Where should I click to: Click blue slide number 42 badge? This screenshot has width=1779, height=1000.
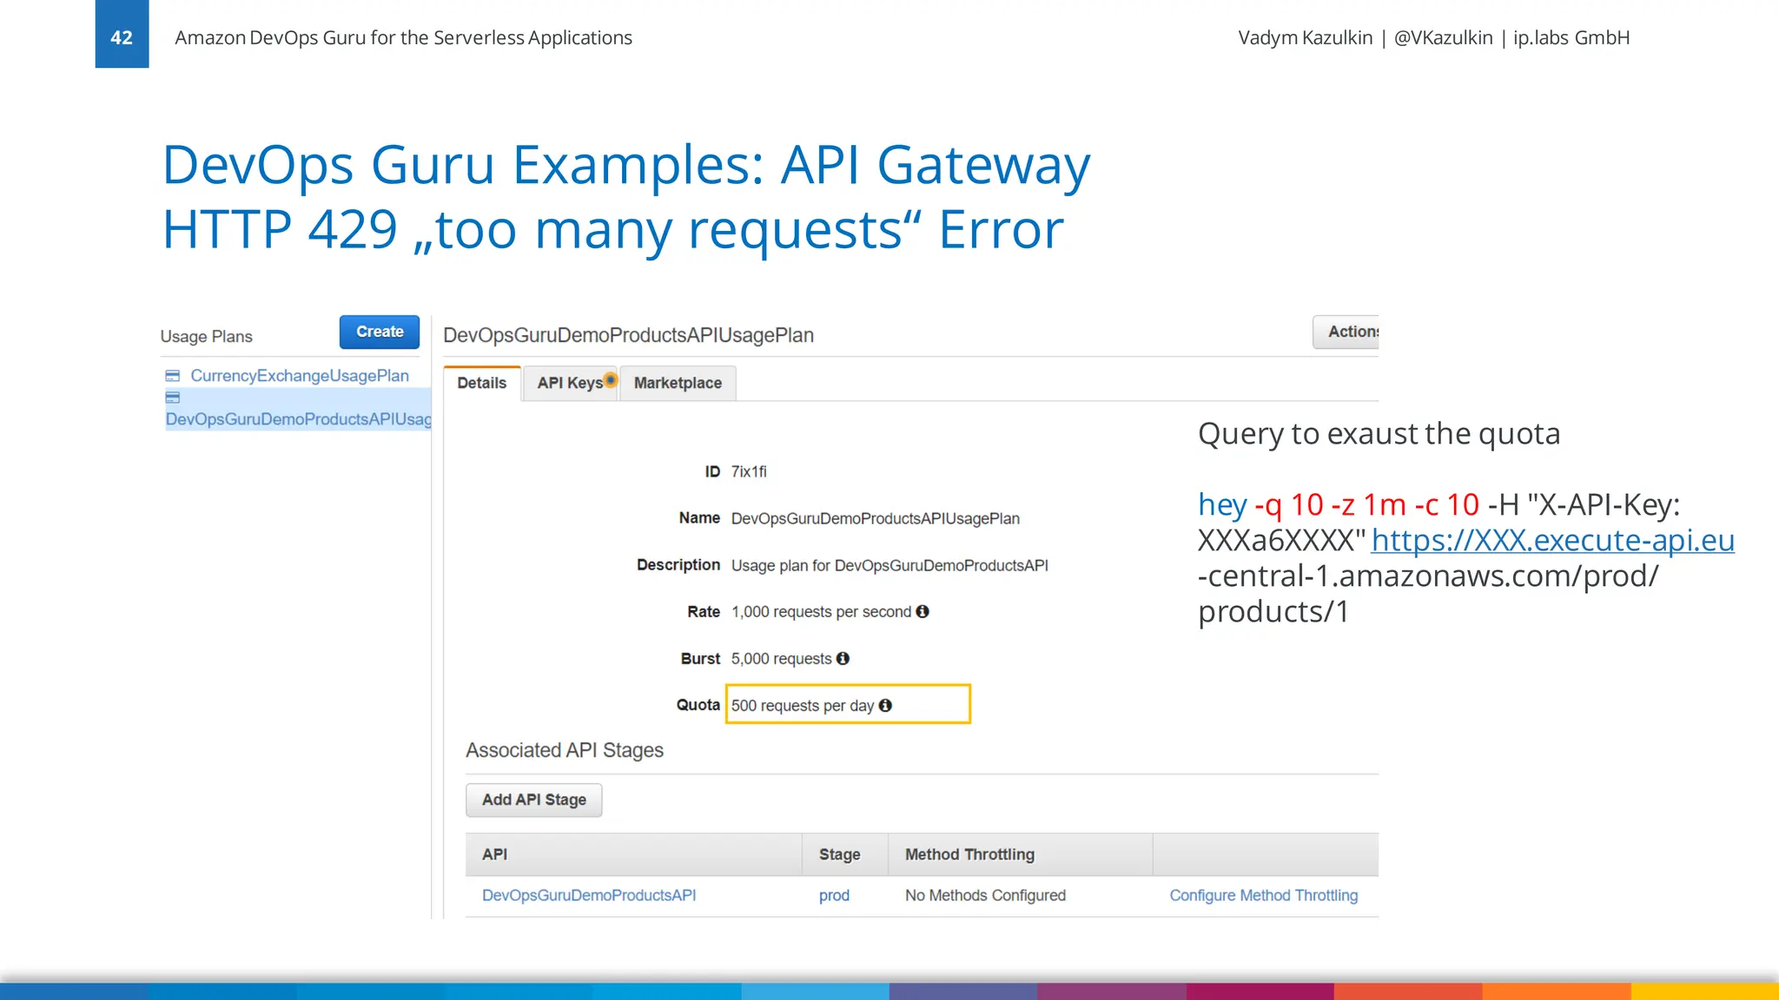(x=122, y=35)
